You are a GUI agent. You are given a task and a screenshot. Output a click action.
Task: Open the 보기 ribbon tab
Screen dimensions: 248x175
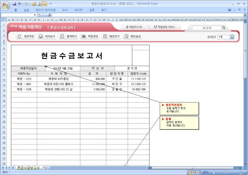(x=104, y=10)
